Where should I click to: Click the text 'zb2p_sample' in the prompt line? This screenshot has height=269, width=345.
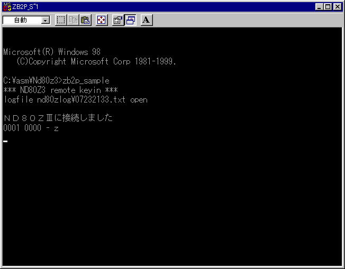click(x=86, y=81)
